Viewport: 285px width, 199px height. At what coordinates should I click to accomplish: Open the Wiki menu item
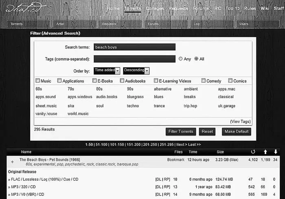point(265,9)
